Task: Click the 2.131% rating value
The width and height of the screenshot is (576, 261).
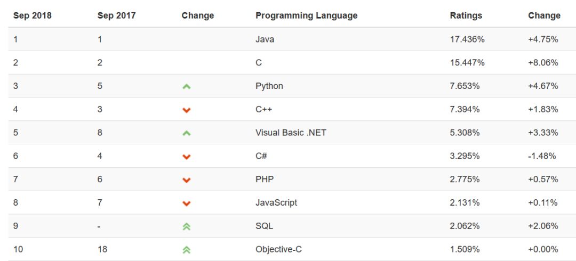Action: tap(465, 202)
